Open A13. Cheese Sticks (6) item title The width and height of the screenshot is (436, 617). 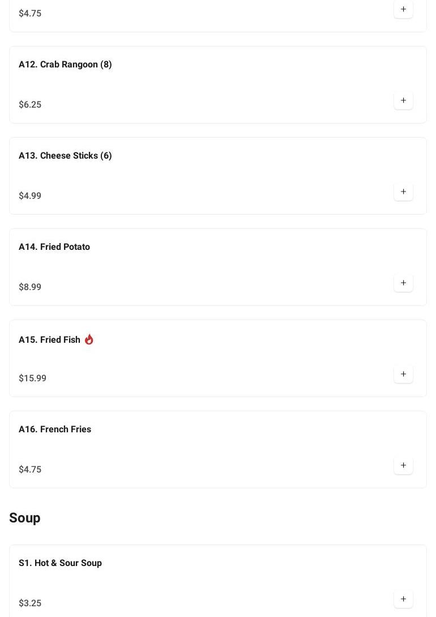65,156
